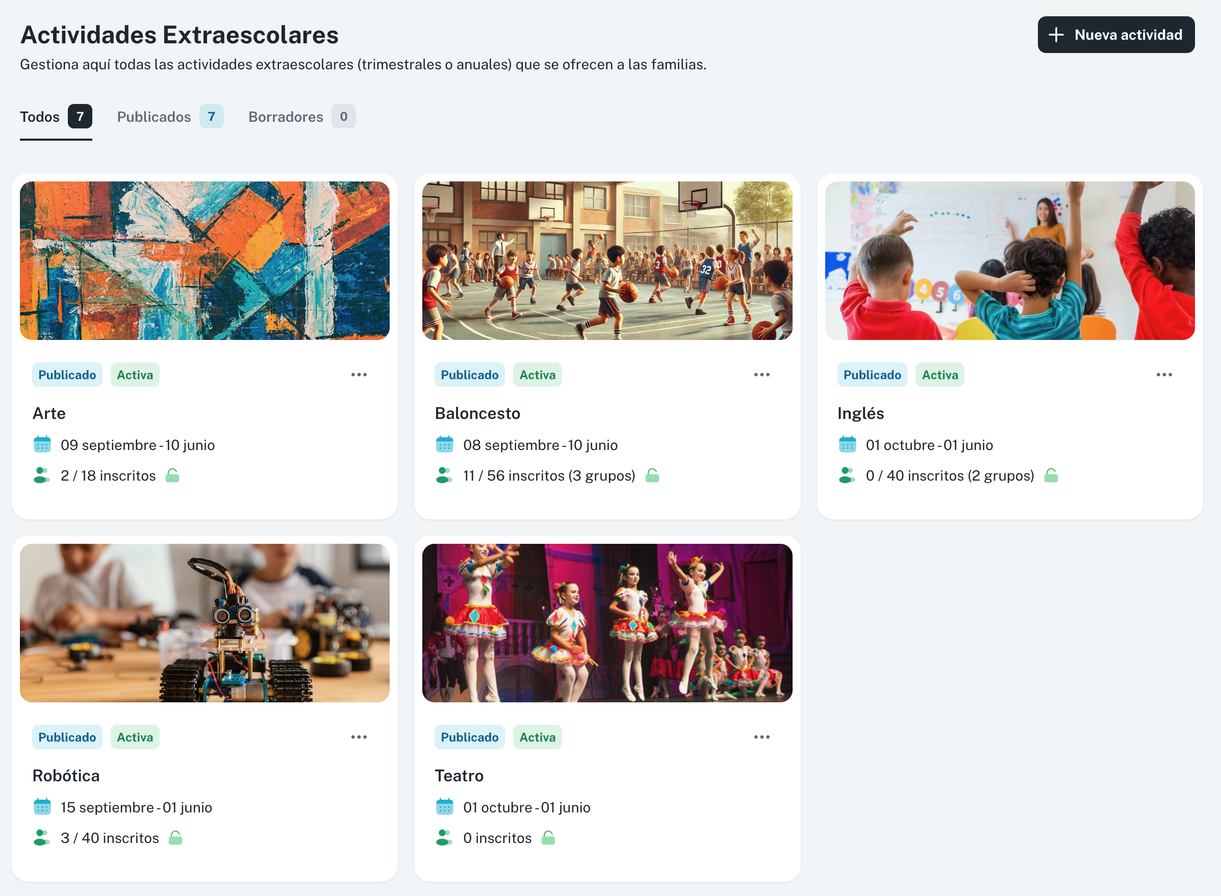This screenshot has width=1221, height=896.
Task: Open the three-dots menu on Arte card
Action: click(x=359, y=375)
